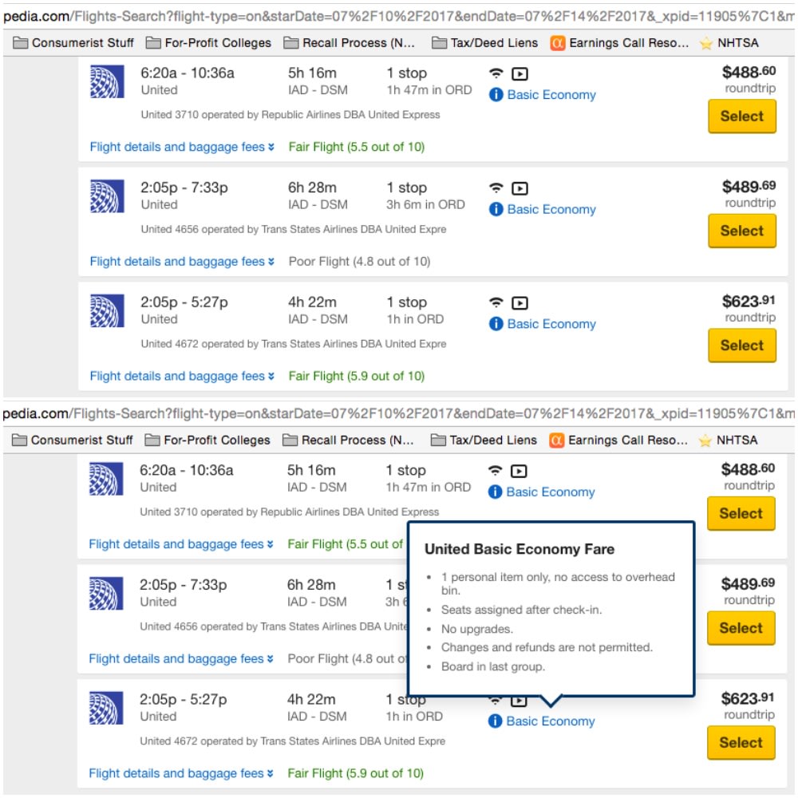Click Basic Economy link on top $489.69 flight
798x798 pixels.
[551, 209]
